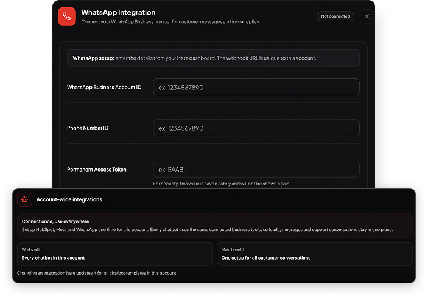Click the Account-wide integrations title
The width and height of the screenshot is (428, 298).
[x=69, y=199]
